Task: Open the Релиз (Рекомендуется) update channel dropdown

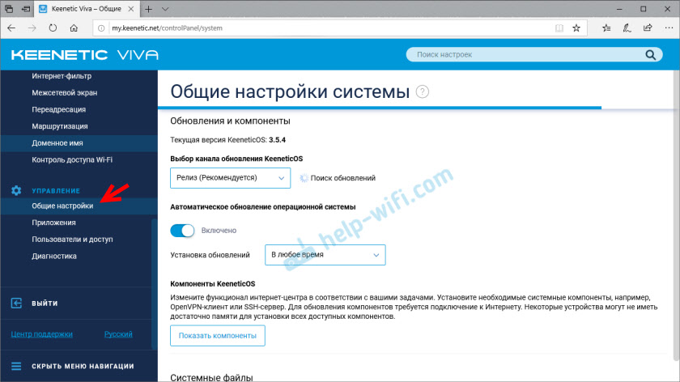Action: [x=230, y=178]
